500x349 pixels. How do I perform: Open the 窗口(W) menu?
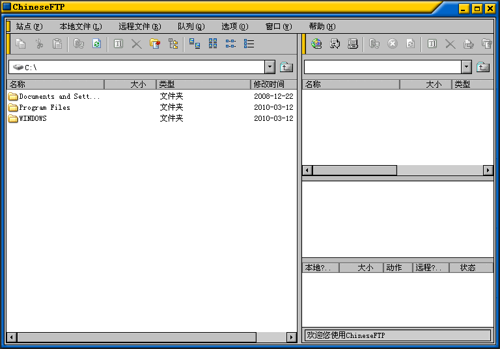click(279, 27)
